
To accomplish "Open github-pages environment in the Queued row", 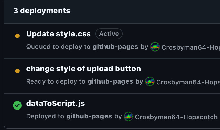I will (115, 47).
